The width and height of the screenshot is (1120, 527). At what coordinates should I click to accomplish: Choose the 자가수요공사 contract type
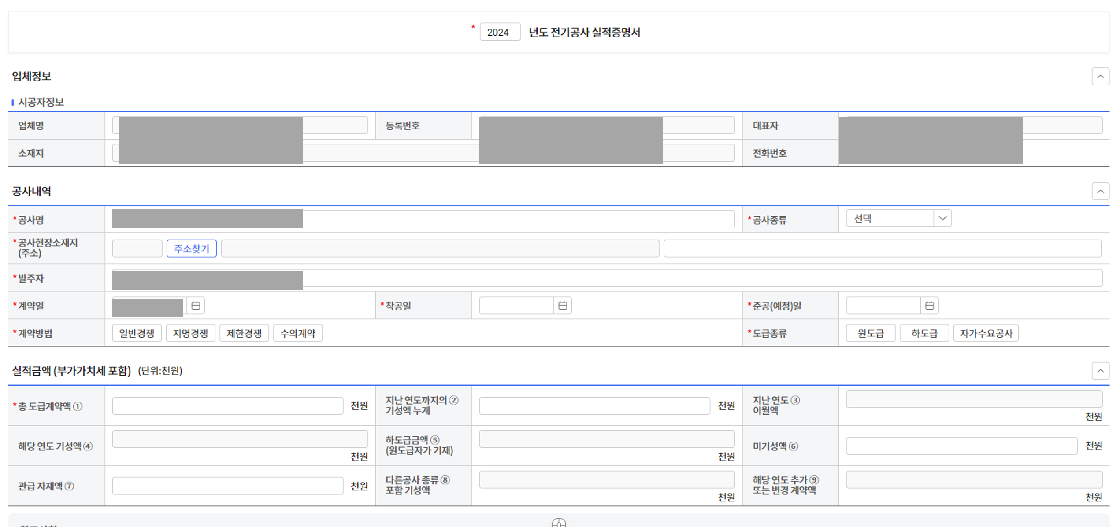click(x=986, y=333)
